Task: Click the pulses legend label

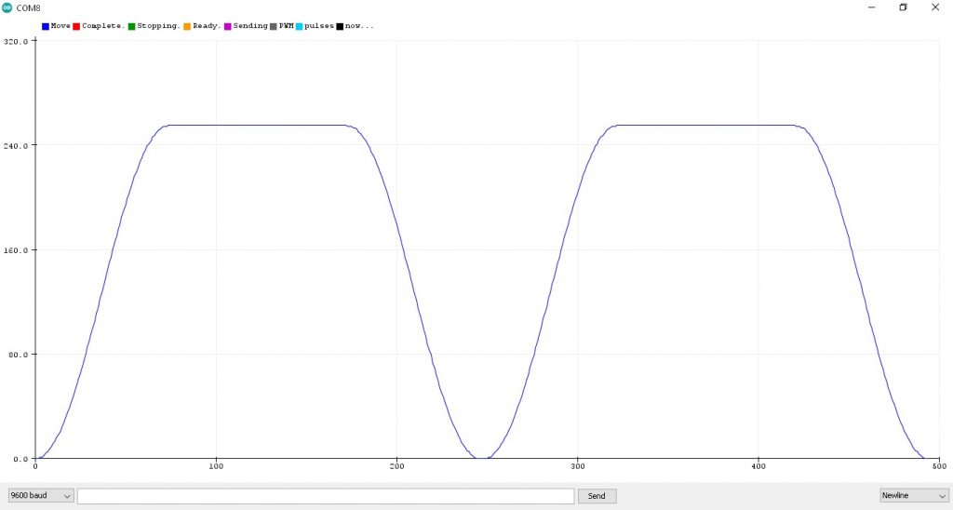Action: click(319, 26)
